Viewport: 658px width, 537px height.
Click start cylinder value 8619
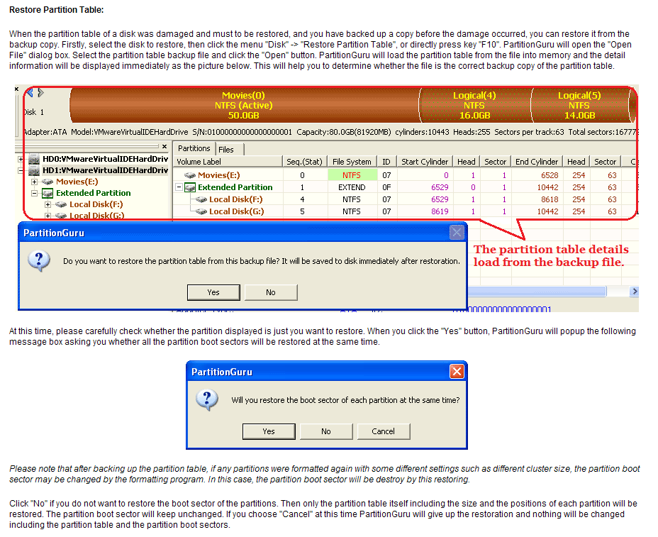point(440,211)
